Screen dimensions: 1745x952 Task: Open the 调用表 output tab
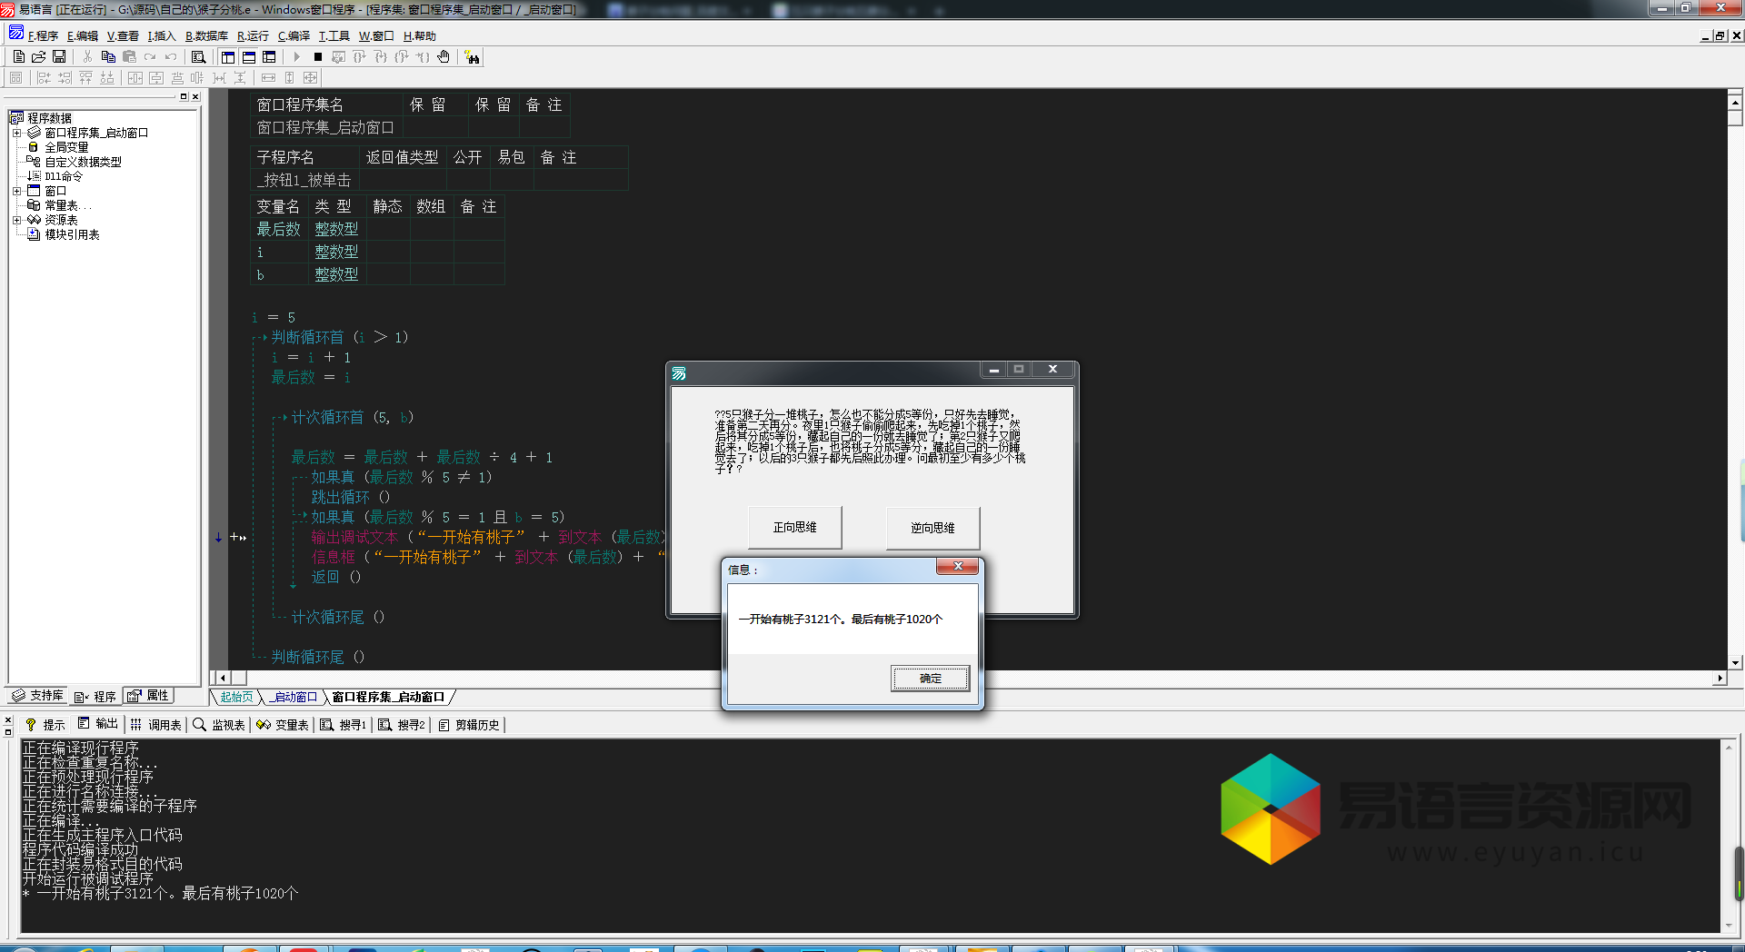tap(155, 725)
